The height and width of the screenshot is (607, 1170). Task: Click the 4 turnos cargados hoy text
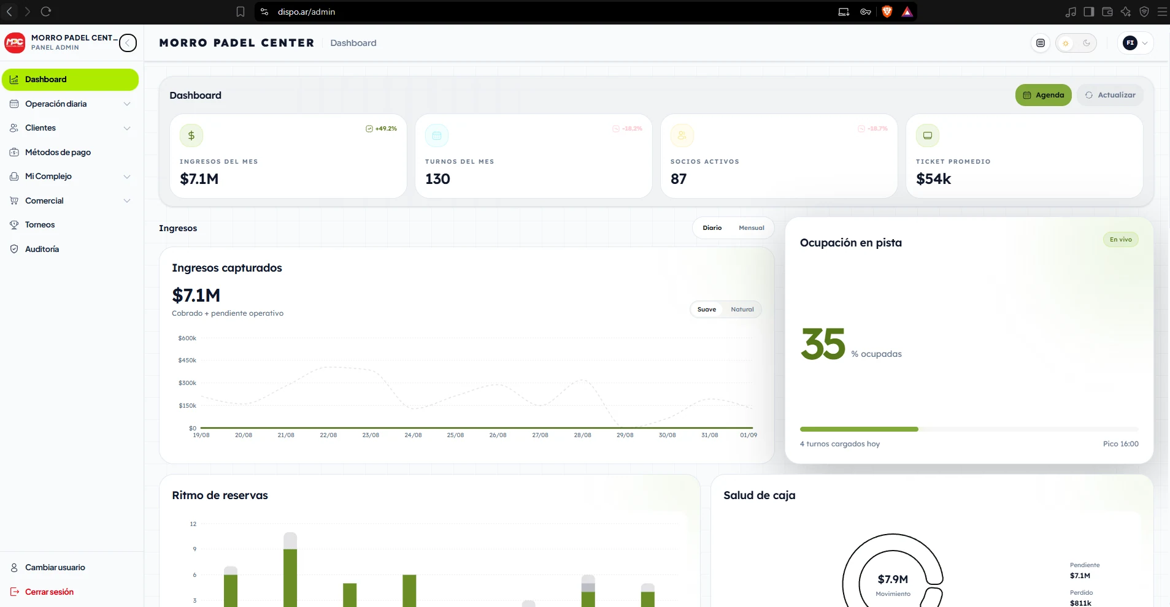coord(840,444)
